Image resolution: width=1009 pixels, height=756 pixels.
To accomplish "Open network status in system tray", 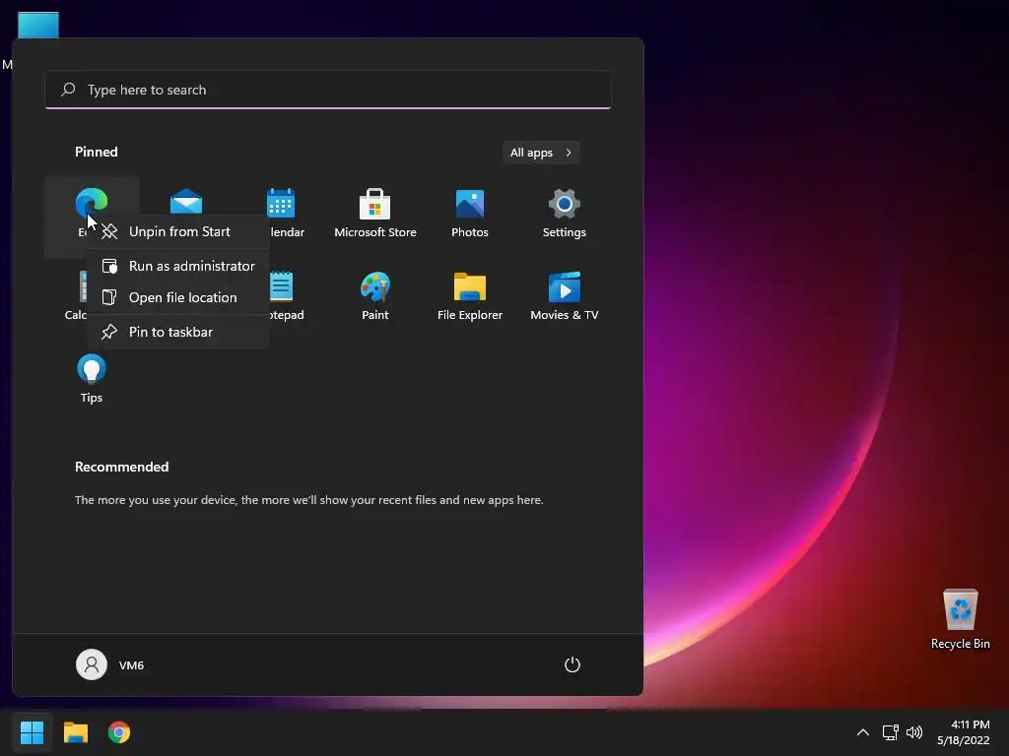I will tap(890, 732).
